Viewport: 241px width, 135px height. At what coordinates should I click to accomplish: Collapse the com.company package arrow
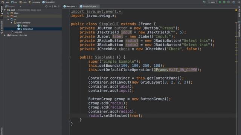pos(12,22)
